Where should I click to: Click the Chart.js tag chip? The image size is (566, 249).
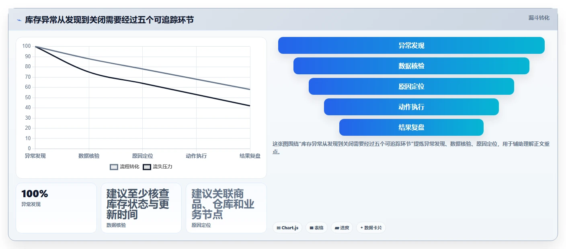click(287, 228)
